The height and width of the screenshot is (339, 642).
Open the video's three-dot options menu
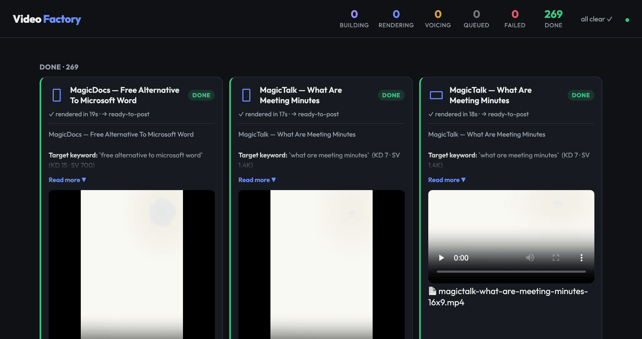point(581,258)
